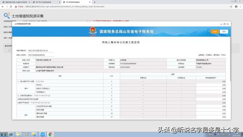Switch to the second browser tab
243x137 pixels.
(46, 2)
